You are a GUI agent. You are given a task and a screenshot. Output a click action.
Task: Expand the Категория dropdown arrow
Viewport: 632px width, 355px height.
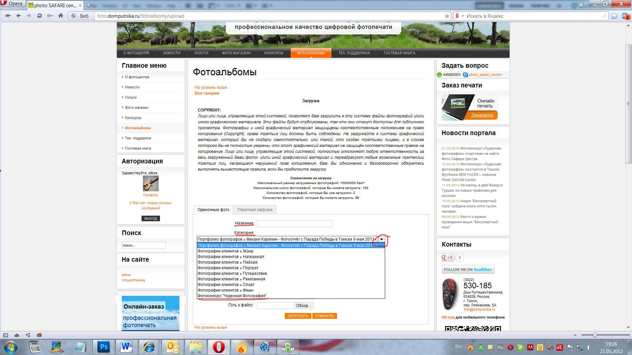382,239
